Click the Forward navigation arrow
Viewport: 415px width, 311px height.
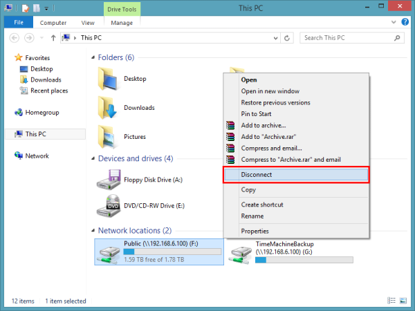click(29, 38)
